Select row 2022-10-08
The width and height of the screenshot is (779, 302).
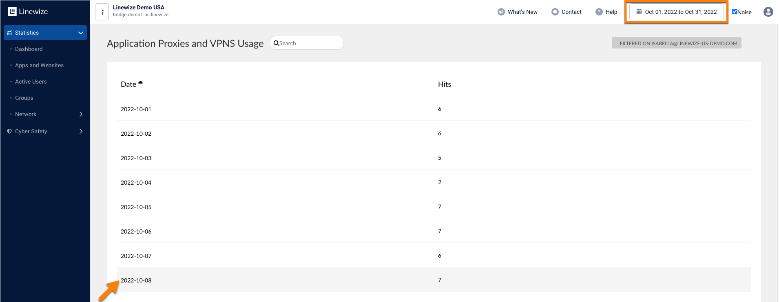434,280
